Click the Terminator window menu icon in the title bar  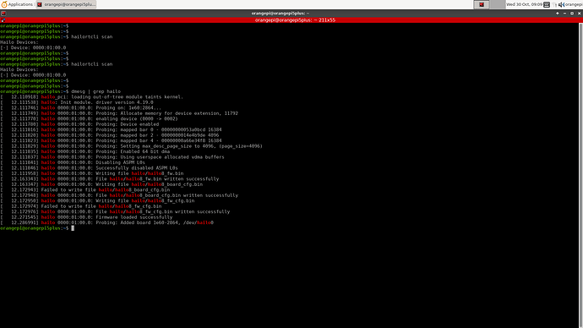pyautogui.click(x=3, y=14)
